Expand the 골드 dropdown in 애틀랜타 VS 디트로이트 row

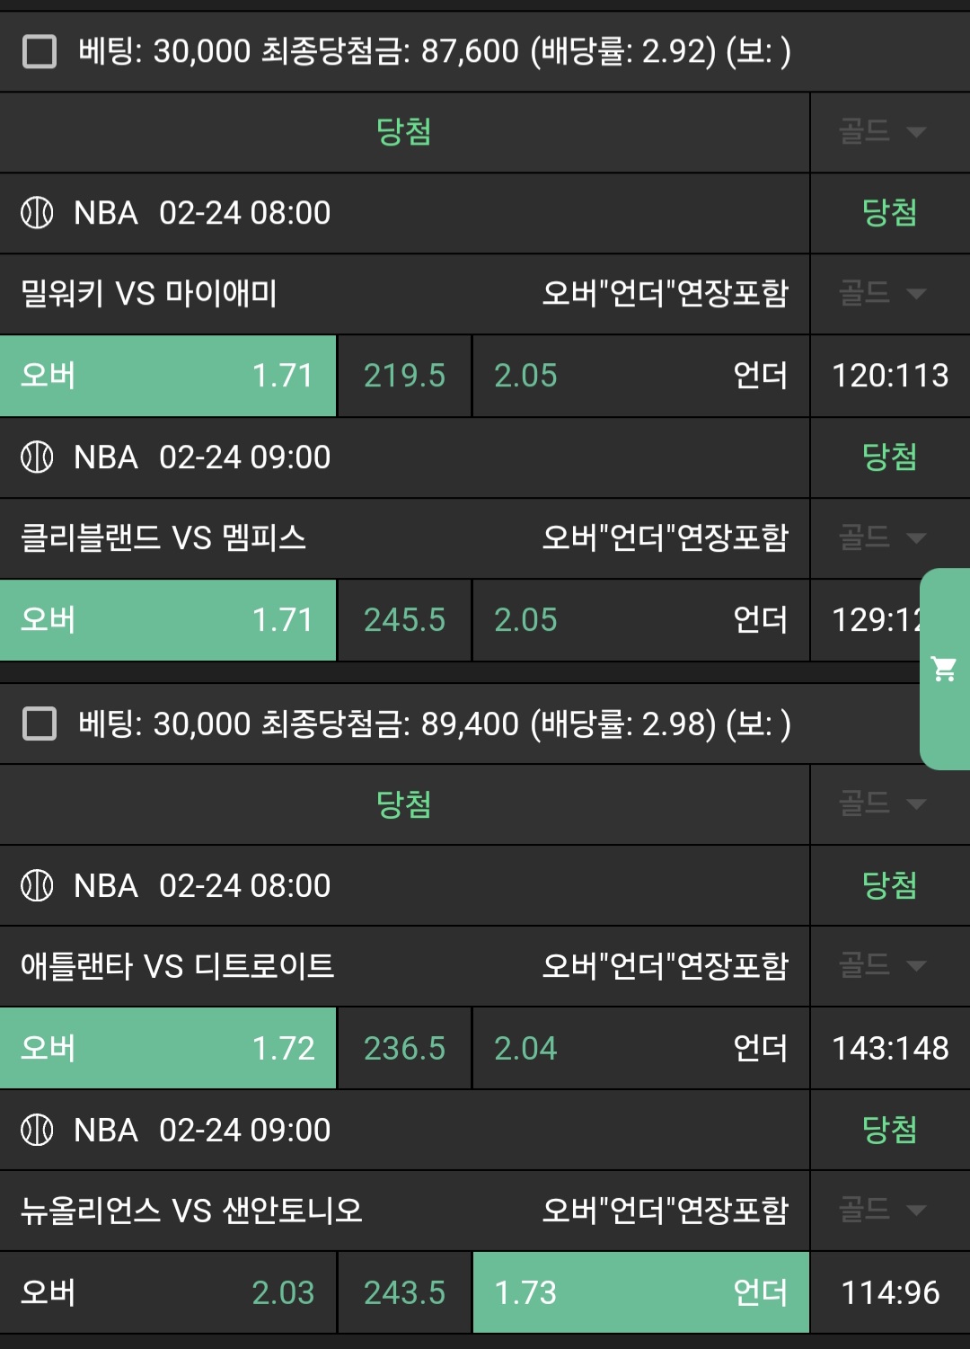[882, 966]
